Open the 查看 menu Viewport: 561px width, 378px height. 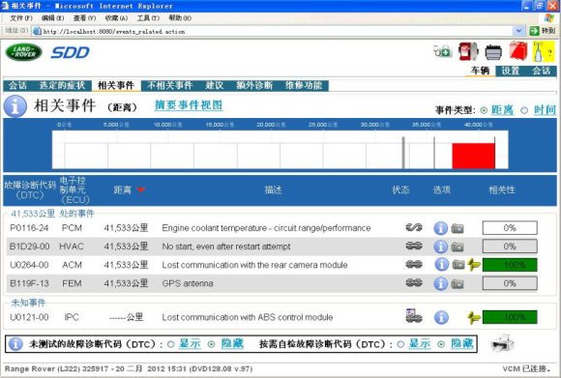84,17
